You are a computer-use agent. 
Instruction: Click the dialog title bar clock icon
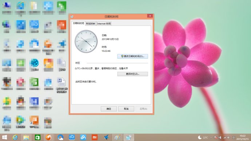point(72,16)
